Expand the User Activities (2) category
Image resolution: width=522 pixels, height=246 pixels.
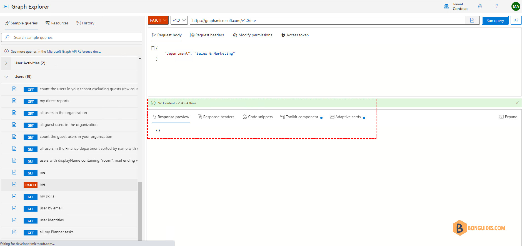pyautogui.click(x=69, y=63)
